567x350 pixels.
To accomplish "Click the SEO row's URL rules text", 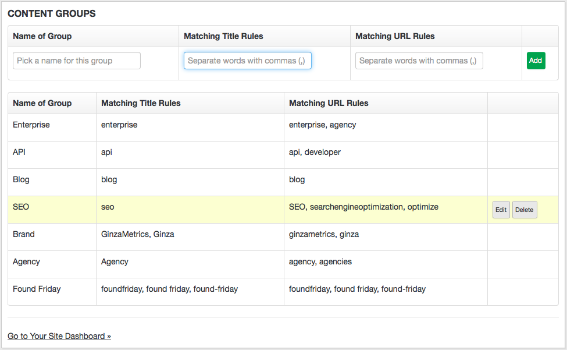I will 363,207.
